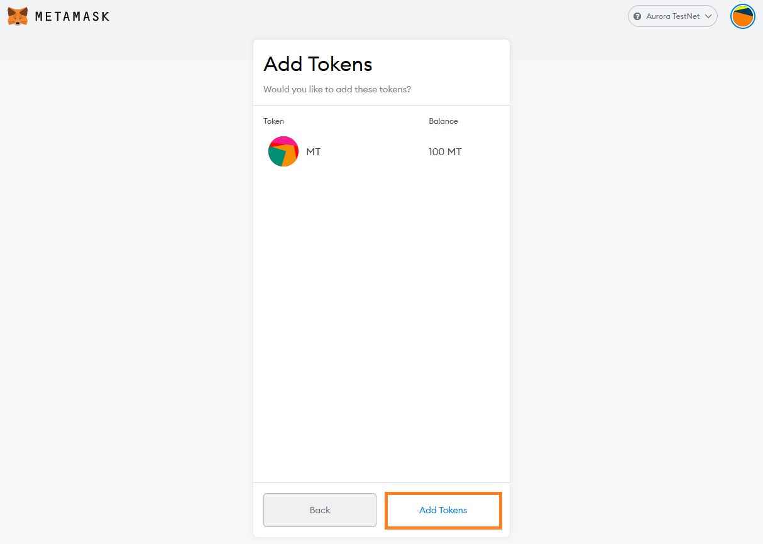
Task: Open the account avatar menu
Action: click(742, 16)
